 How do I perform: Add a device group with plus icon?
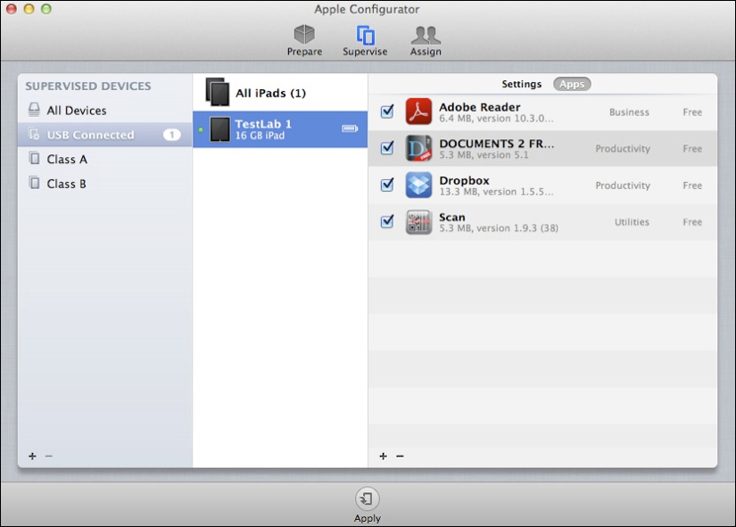coord(32,456)
